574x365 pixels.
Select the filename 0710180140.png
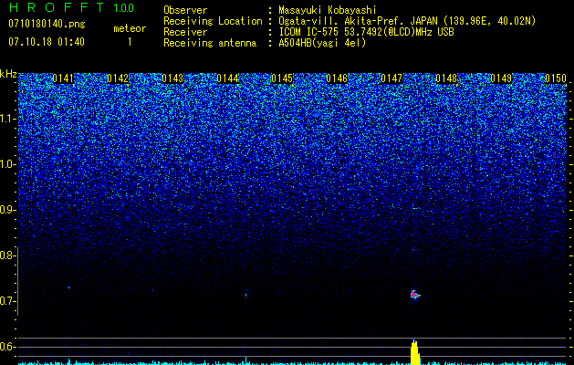pos(47,25)
